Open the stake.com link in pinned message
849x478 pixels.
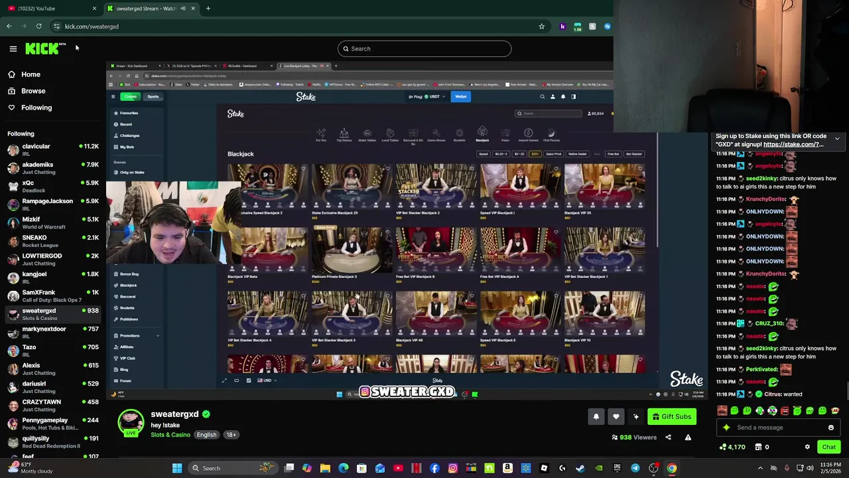[793, 144]
